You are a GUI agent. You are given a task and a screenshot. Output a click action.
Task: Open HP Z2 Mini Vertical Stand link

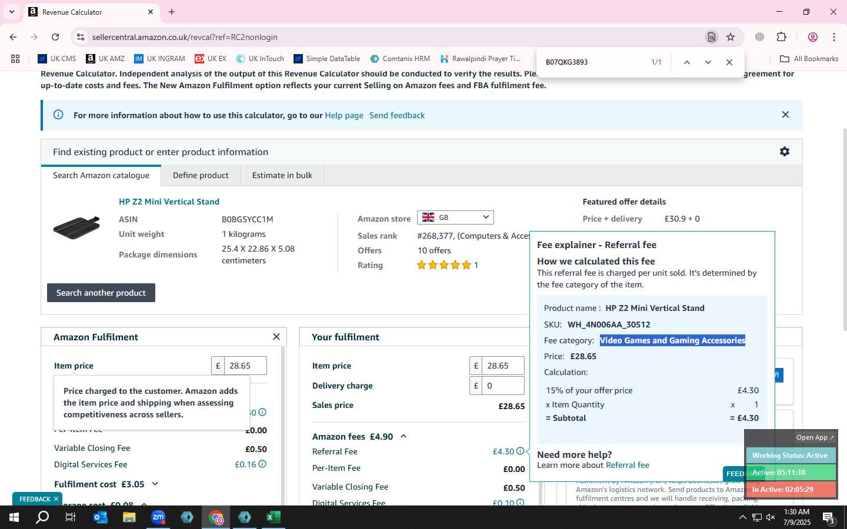(169, 202)
